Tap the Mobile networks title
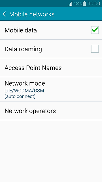The width and height of the screenshot is (102, 182). click(32, 14)
